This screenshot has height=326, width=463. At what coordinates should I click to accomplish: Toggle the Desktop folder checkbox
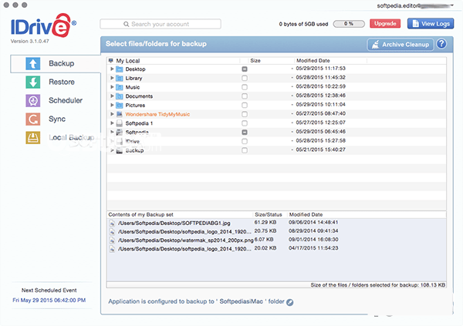pyautogui.click(x=245, y=69)
